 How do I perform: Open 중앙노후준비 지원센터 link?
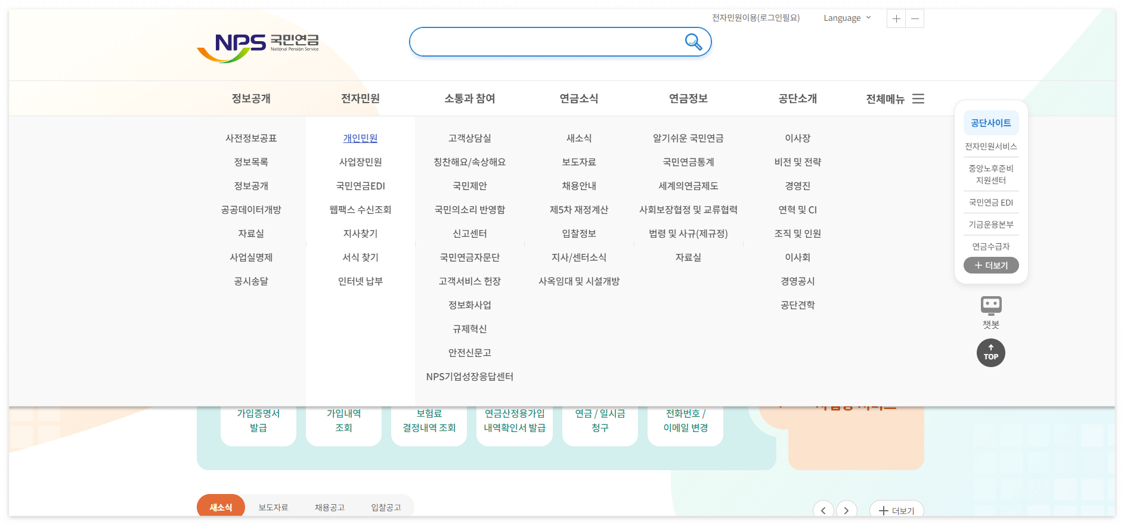click(991, 174)
